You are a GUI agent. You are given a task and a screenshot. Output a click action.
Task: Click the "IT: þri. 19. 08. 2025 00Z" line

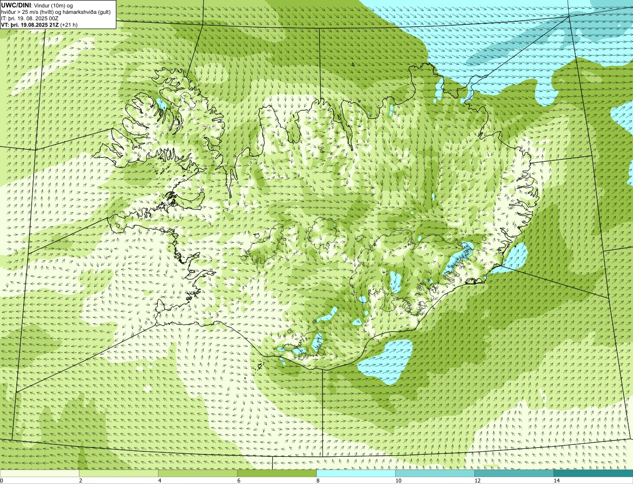coord(30,18)
